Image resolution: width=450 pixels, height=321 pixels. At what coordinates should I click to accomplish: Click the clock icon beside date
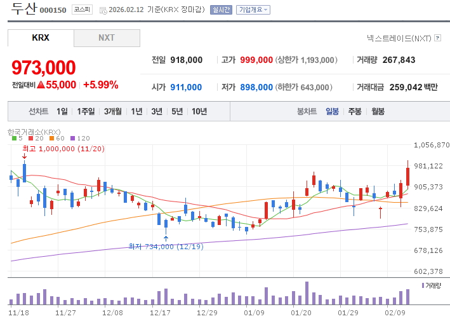click(103, 11)
